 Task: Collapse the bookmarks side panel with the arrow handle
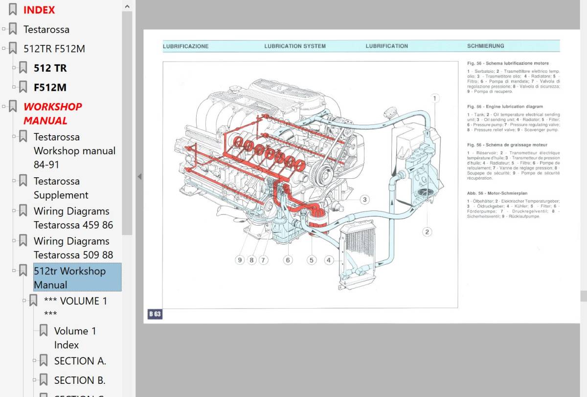click(139, 176)
